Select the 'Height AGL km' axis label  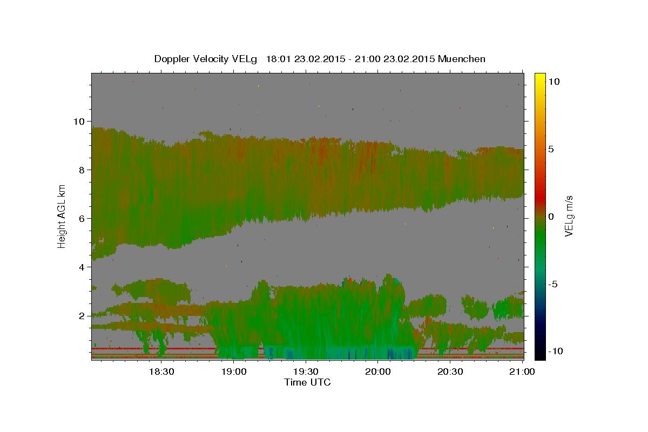click(62, 217)
